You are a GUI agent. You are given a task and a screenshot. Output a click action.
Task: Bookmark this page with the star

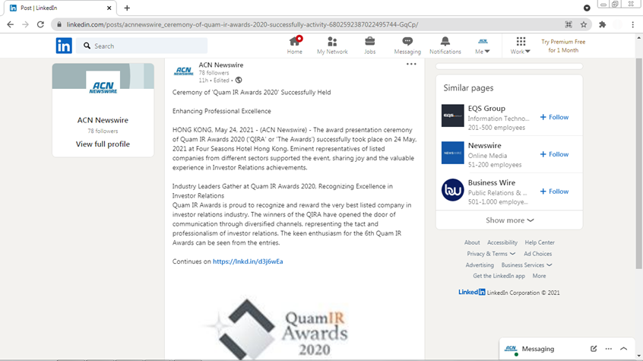584,24
